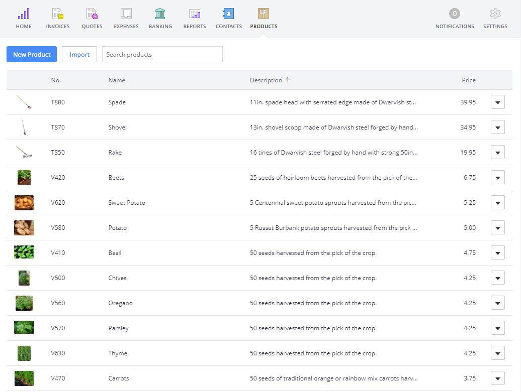Click product number V580
Viewport: 521px width, 392px height.
[58, 228]
